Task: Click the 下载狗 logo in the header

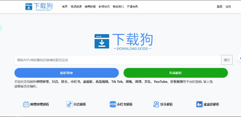Action: [39, 7]
